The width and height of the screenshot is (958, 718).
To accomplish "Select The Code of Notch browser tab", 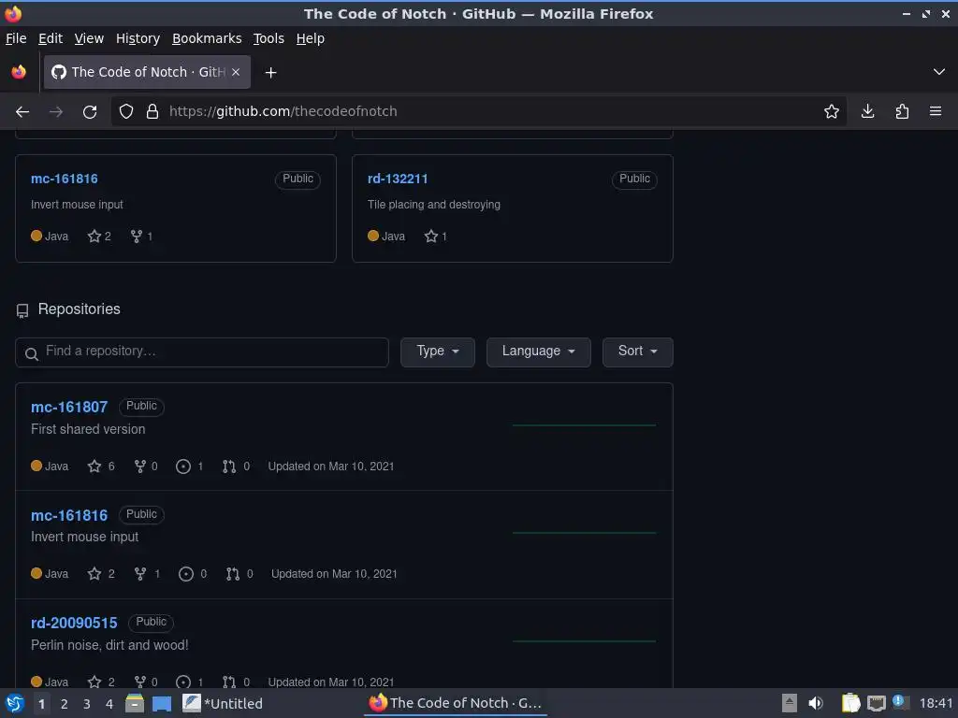I will (x=147, y=72).
